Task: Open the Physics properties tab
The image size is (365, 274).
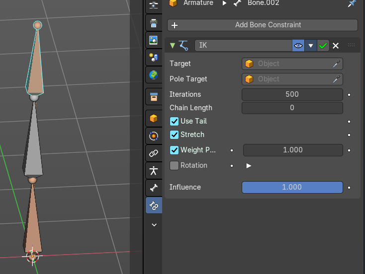Action: [x=154, y=136]
